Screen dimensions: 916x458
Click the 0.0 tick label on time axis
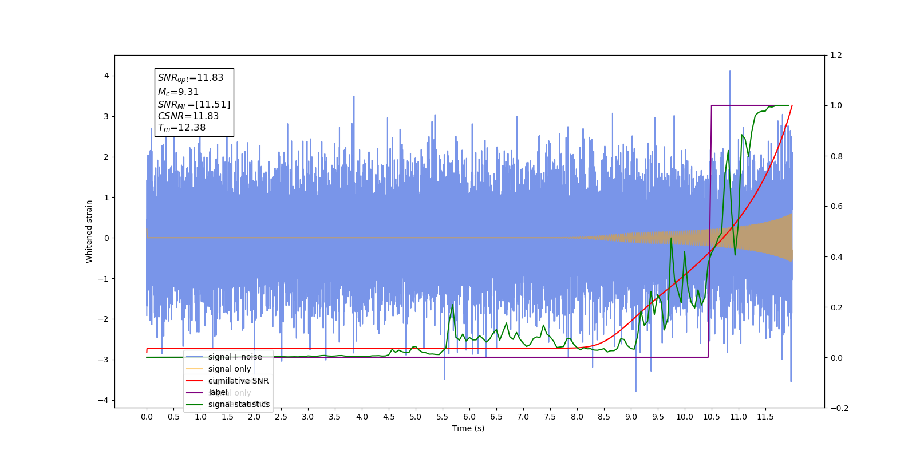[x=147, y=417]
